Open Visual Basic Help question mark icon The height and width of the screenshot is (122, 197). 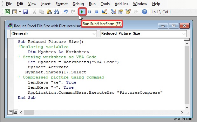pos(145,12)
